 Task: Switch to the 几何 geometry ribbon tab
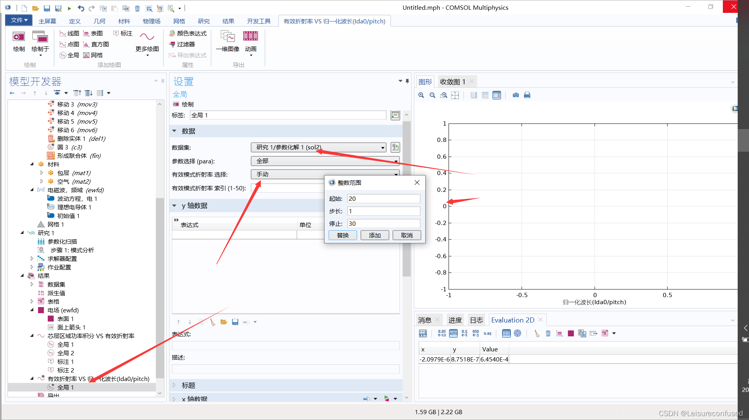coord(99,21)
